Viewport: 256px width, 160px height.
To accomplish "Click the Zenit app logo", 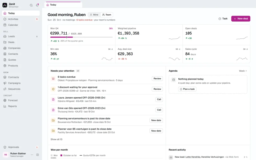I will click(x=5, y=5).
